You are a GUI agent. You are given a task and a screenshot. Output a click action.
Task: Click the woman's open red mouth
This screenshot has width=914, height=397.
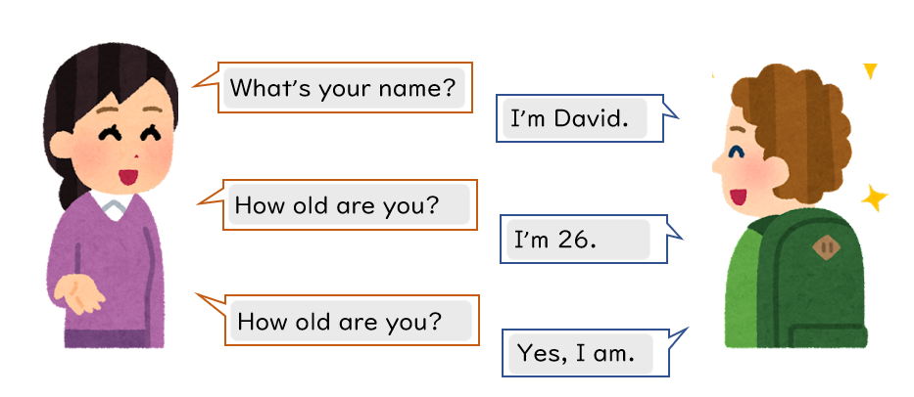click(127, 176)
